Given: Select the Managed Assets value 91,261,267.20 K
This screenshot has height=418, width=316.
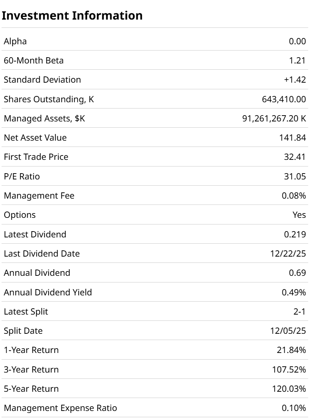Looking at the screenshot, I should 274,118.
